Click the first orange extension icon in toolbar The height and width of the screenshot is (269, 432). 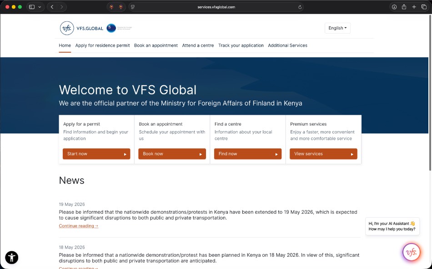(111, 7)
